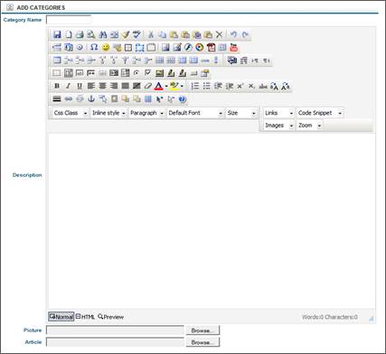The height and width of the screenshot is (354, 386).
Task: Click the Cut scissors icon
Action: tap(151, 34)
